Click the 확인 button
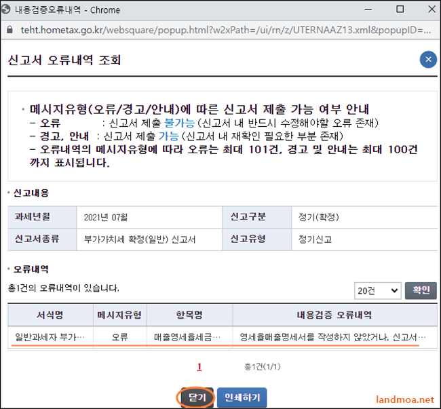Image resolution: width=441 pixels, height=409 pixels. (x=421, y=291)
